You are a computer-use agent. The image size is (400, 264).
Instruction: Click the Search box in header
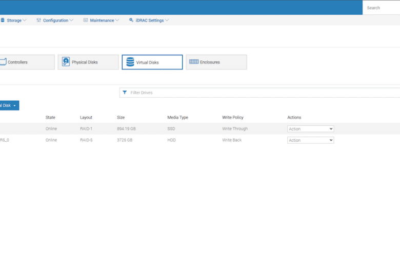pos(381,8)
